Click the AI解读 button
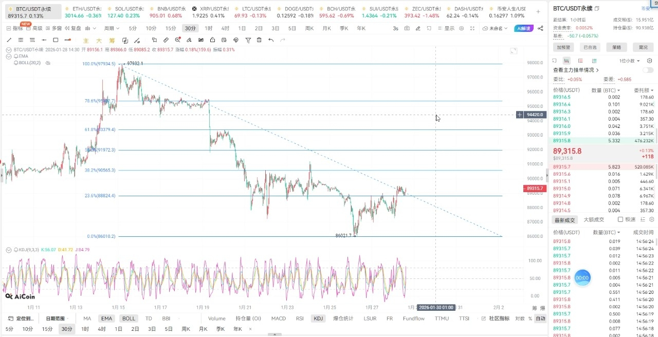Screen dimensions: 658x337 coord(523,28)
